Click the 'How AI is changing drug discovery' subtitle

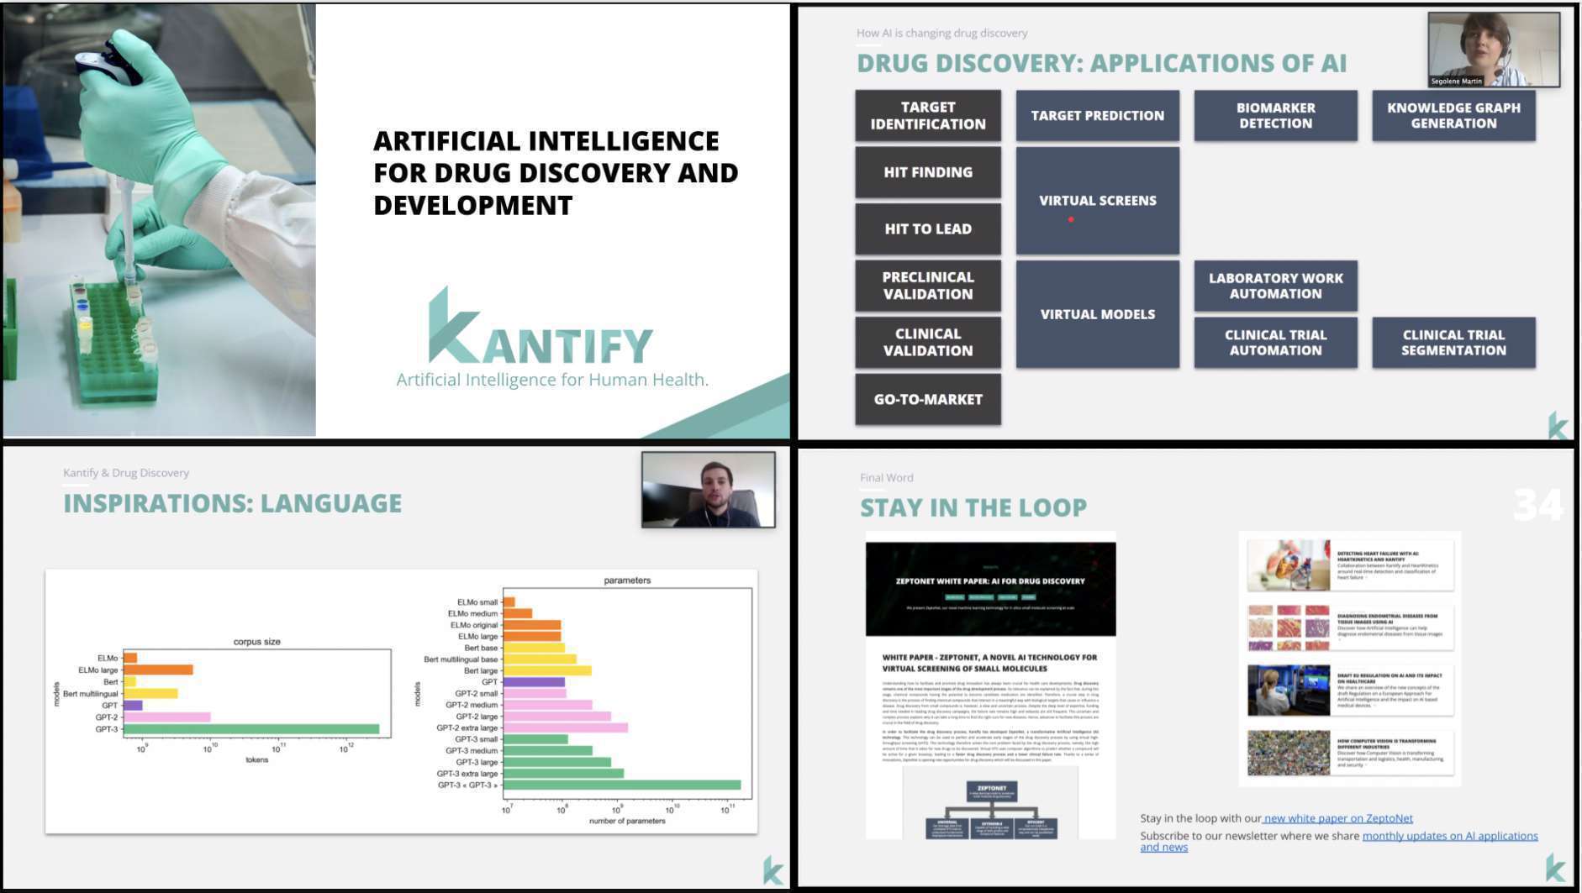tap(941, 33)
